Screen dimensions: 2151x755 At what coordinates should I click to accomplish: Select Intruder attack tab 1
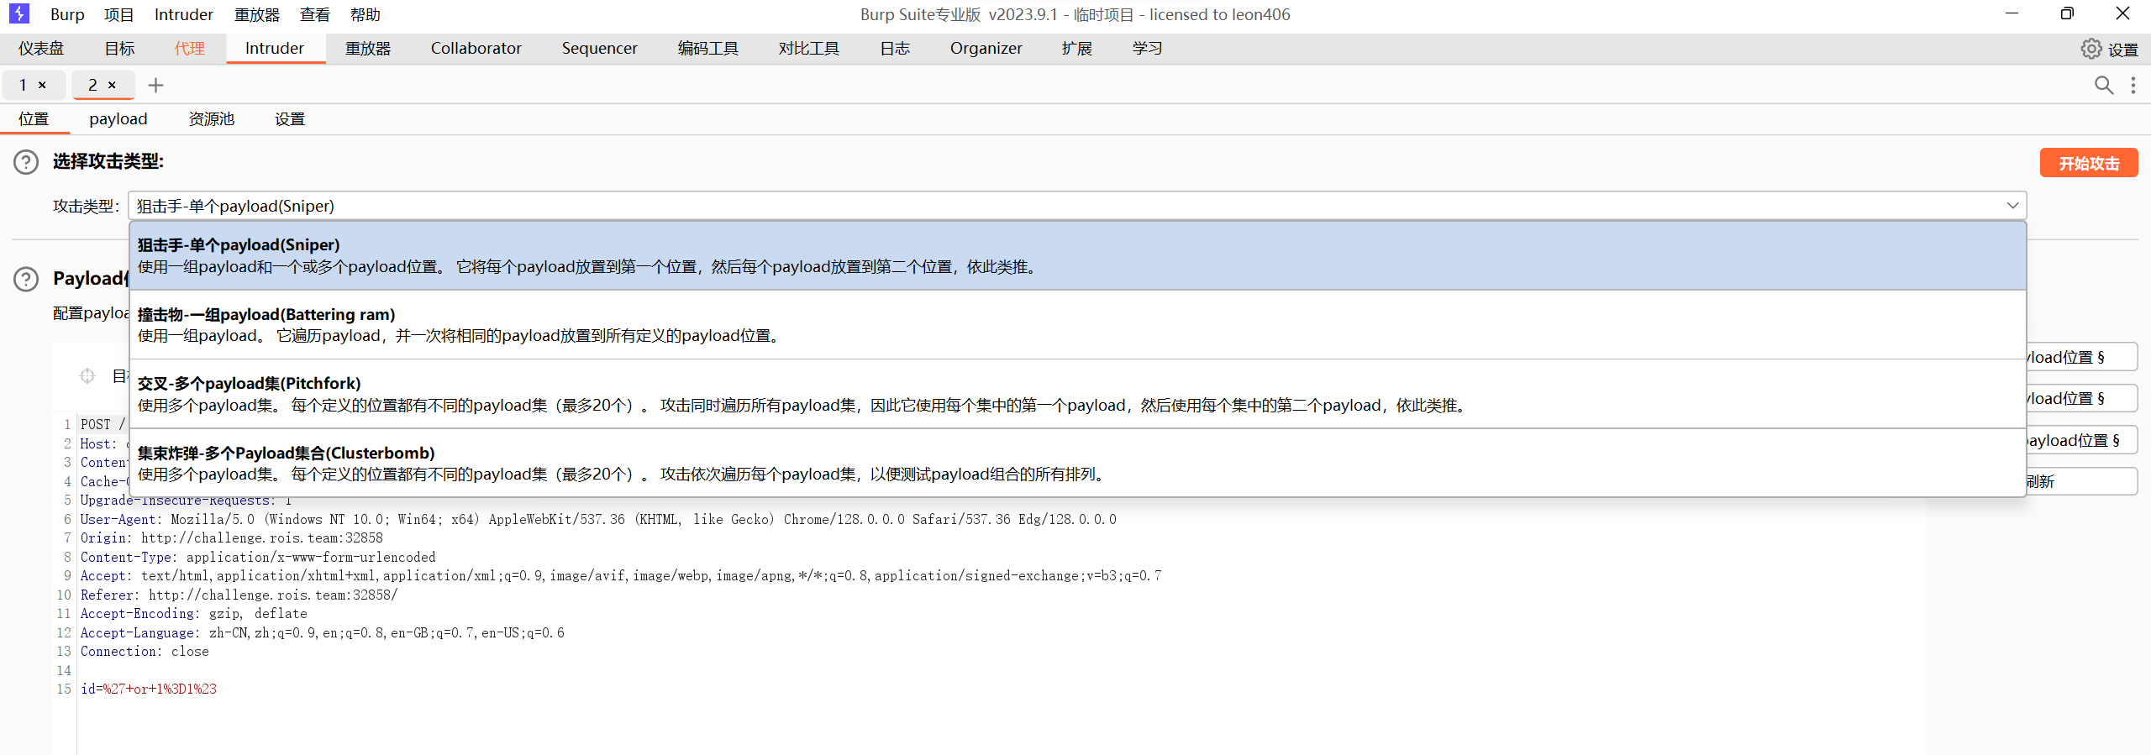[x=24, y=85]
